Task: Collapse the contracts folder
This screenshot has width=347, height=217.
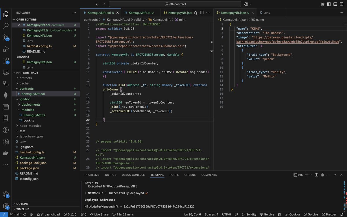Action: pos(27,89)
